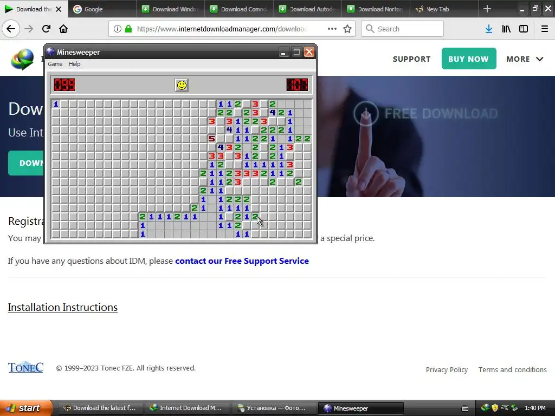Toggle the Firefox sidebar icon
This screenshot has height=416, width=555.
[524, 29]
